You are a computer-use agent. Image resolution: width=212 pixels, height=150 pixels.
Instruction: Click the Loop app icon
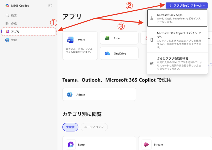tap(71, 145)
